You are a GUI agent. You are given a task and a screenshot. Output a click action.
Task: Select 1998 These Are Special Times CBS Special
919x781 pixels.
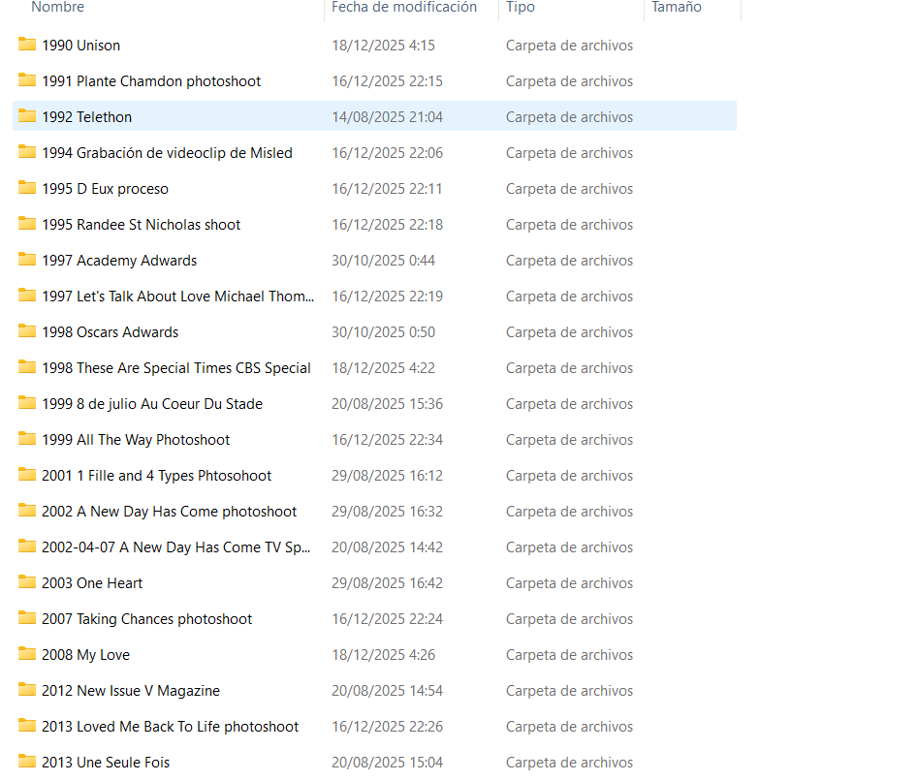click(x=175, y=368)
